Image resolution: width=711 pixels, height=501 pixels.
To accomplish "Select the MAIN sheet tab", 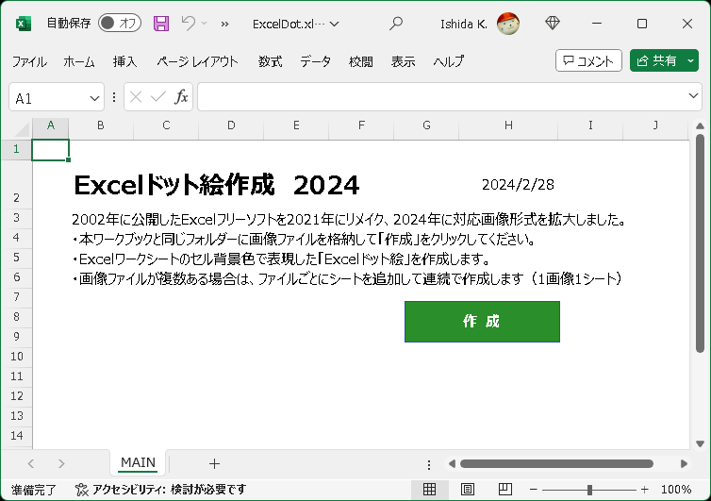I will click(x=138, y=463).
